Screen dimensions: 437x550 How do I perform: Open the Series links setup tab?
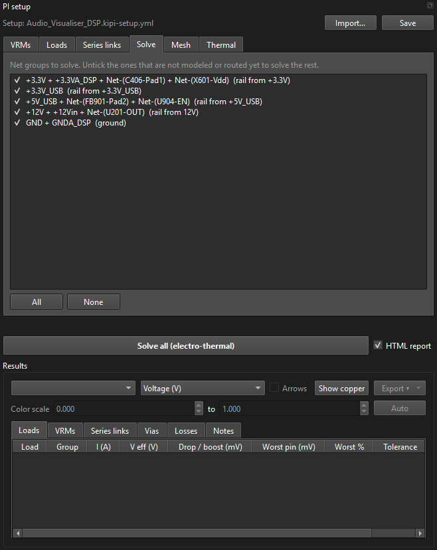pos(102,45)
